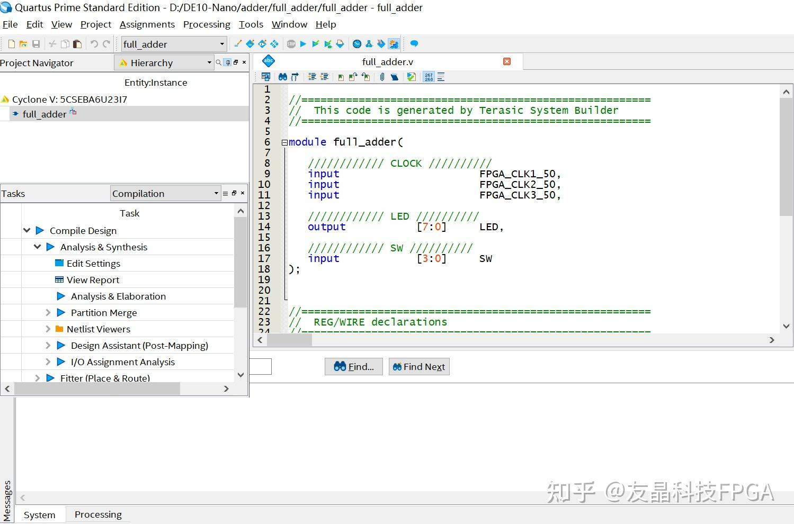Open the full_adder project dropdown
794x524 pixels.
coord(222,44)
